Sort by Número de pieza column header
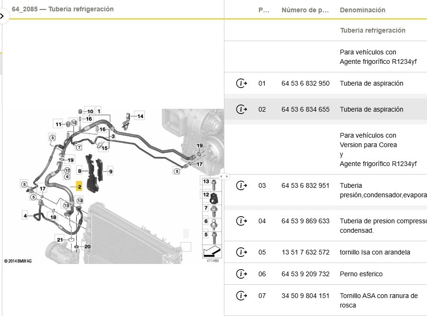427x316 pixels. (305, 10)
